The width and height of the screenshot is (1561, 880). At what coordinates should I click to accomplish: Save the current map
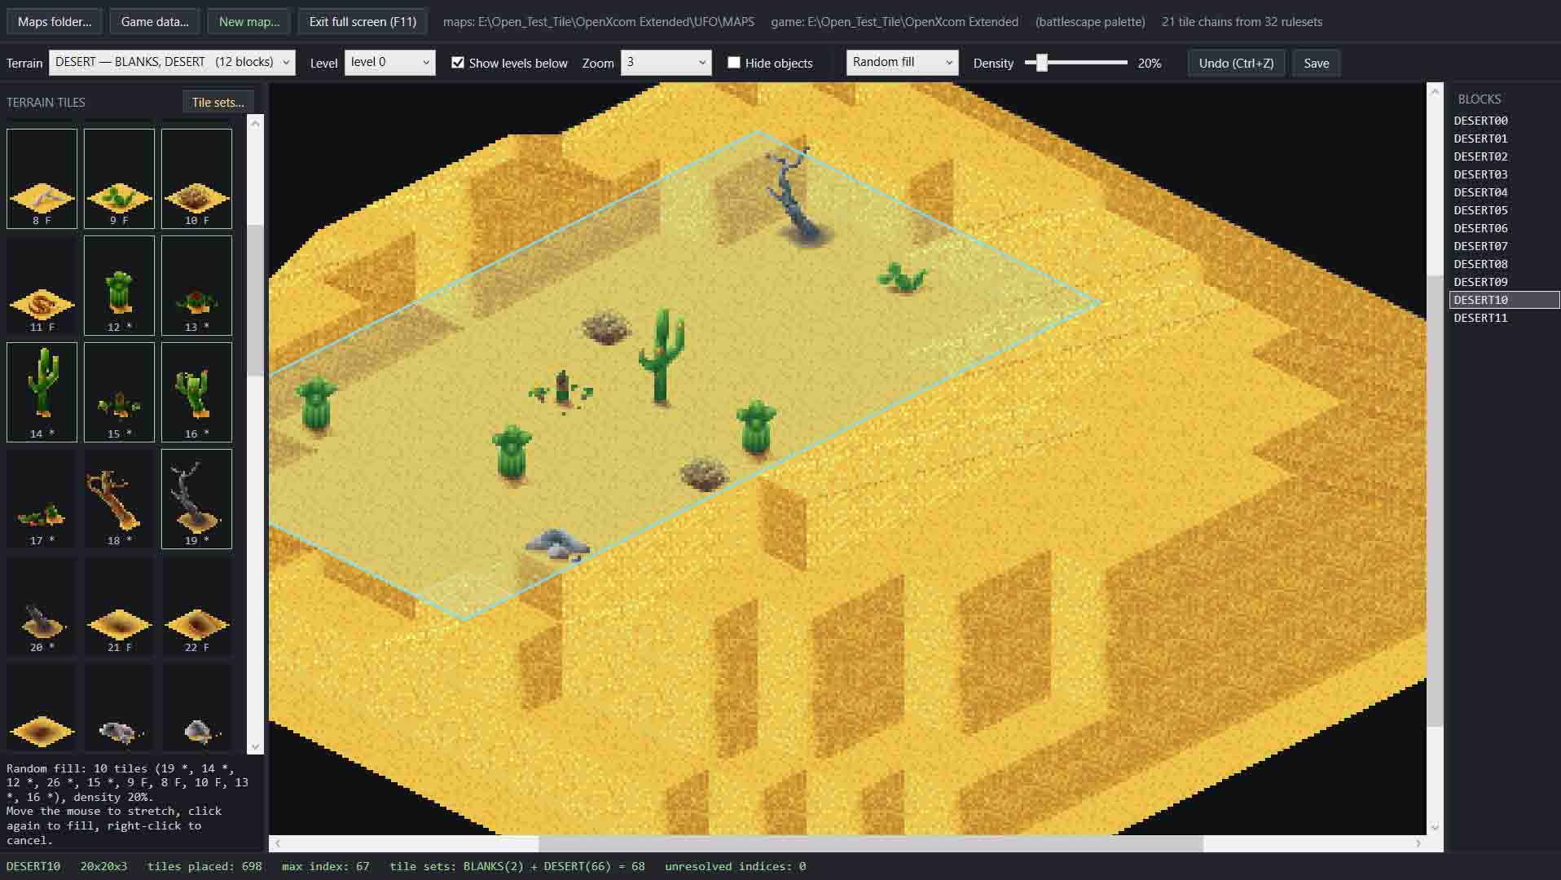1316,63
